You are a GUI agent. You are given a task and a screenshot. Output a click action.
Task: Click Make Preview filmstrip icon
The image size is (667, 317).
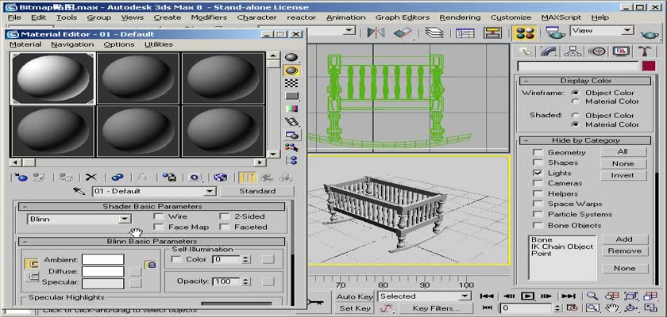point(291,122)
